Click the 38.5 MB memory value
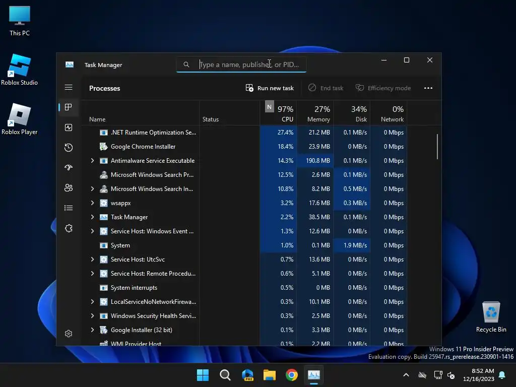The width and height of the screenshot is (516, 387). click(x=319, y=217)
